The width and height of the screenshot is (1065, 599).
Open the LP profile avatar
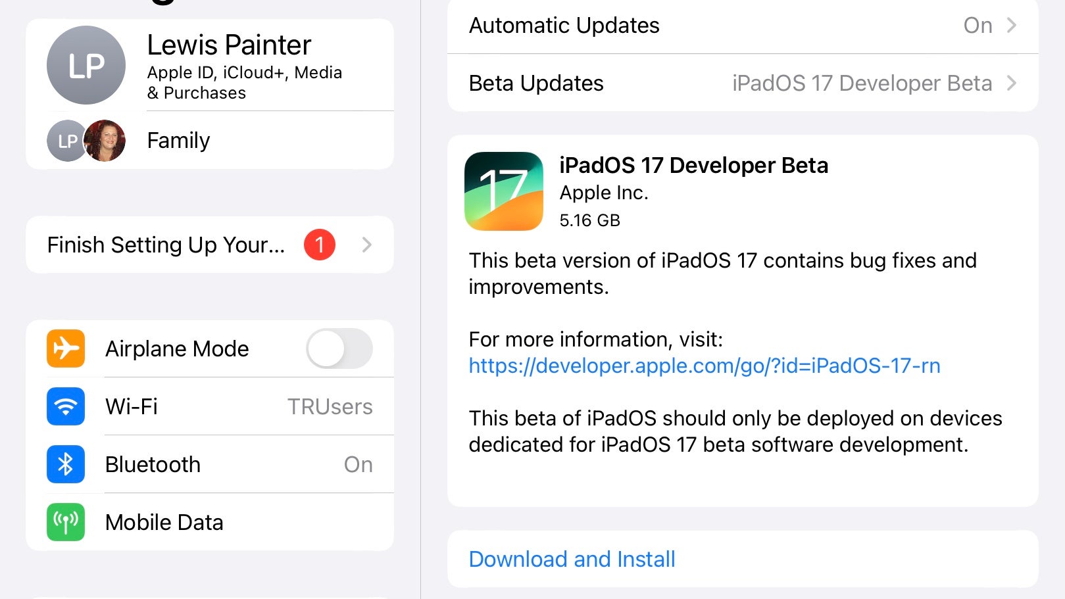(86, 65)
